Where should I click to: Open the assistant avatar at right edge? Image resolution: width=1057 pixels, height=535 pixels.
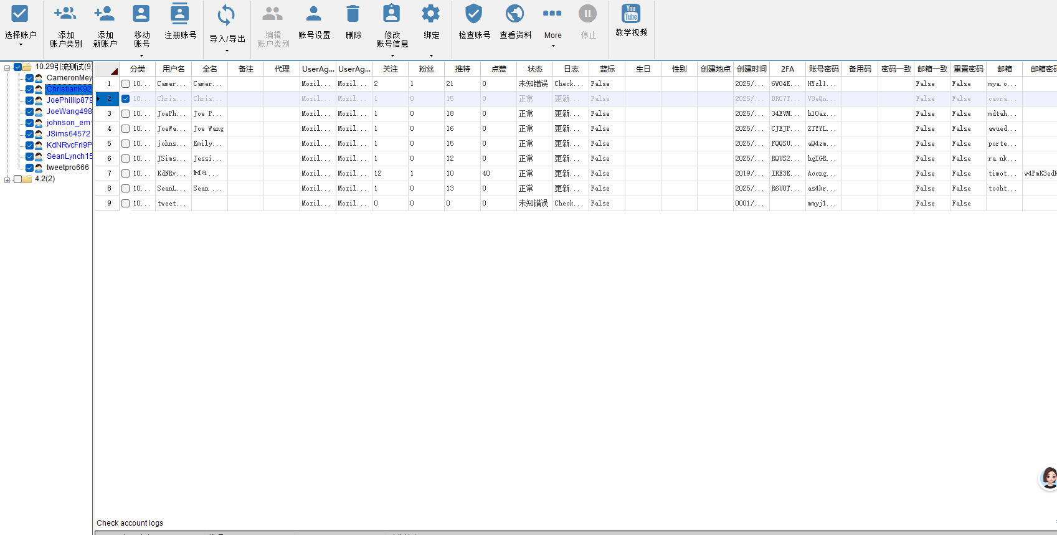pos(1048,478)
